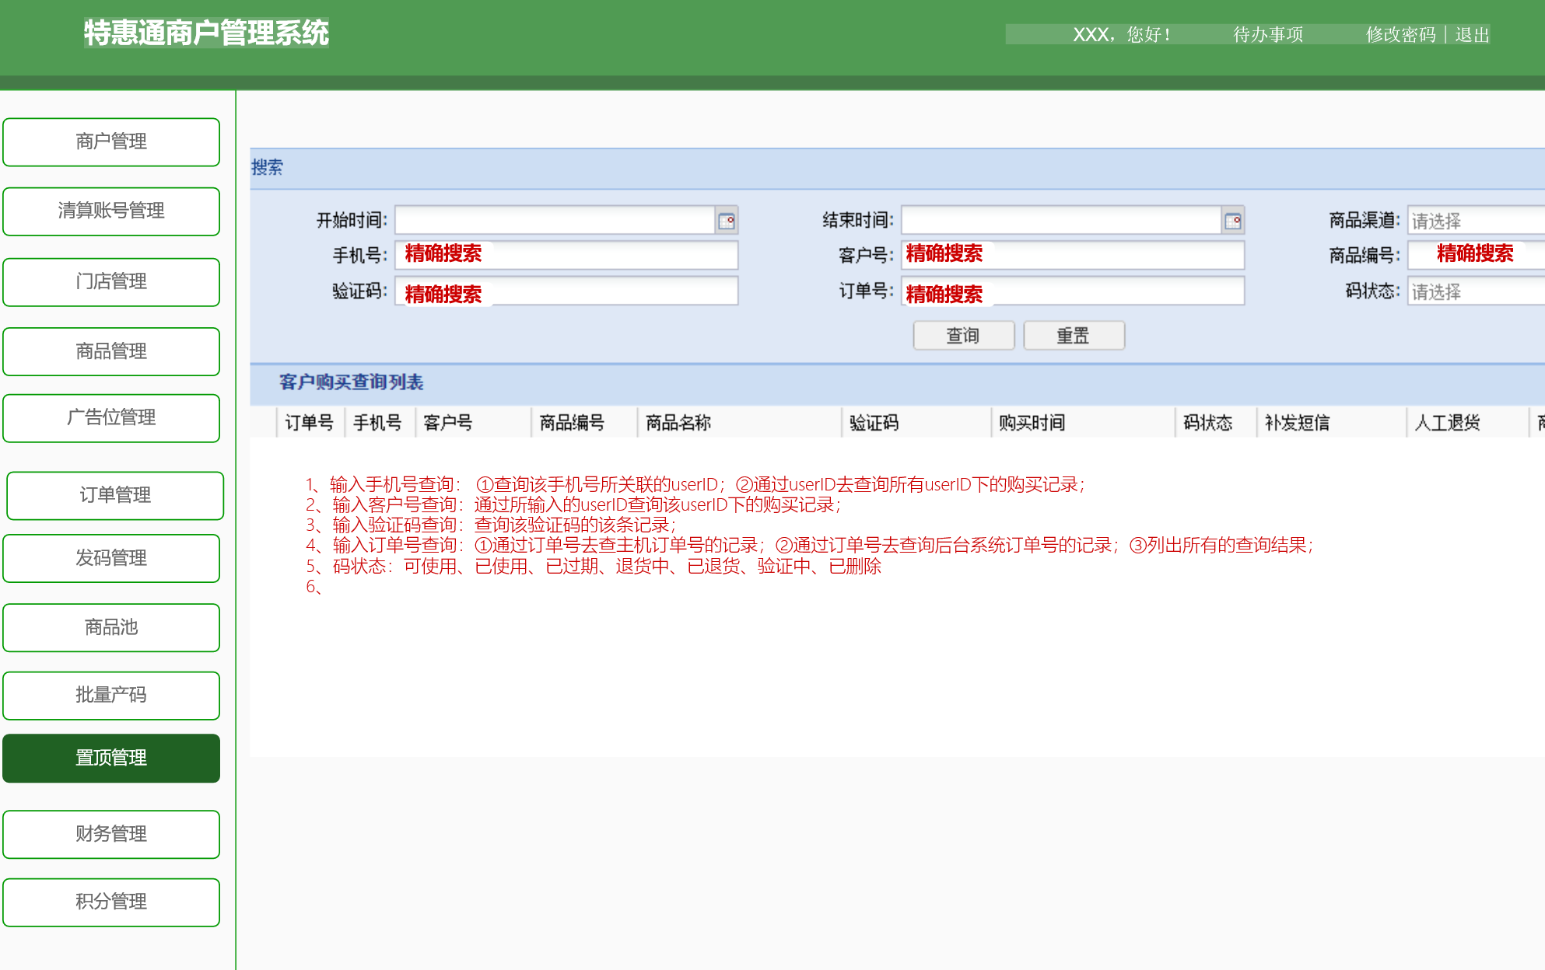Select the highlighted 置顶管理 item

(x=111, y=758)
